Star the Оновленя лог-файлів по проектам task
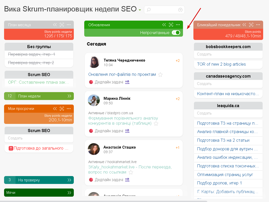 [160, 75]
